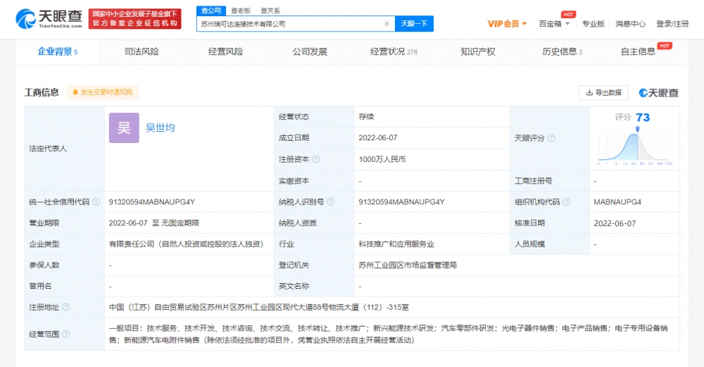Select the business scope description text

388,334
